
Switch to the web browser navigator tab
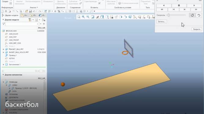tap(42, 16)
